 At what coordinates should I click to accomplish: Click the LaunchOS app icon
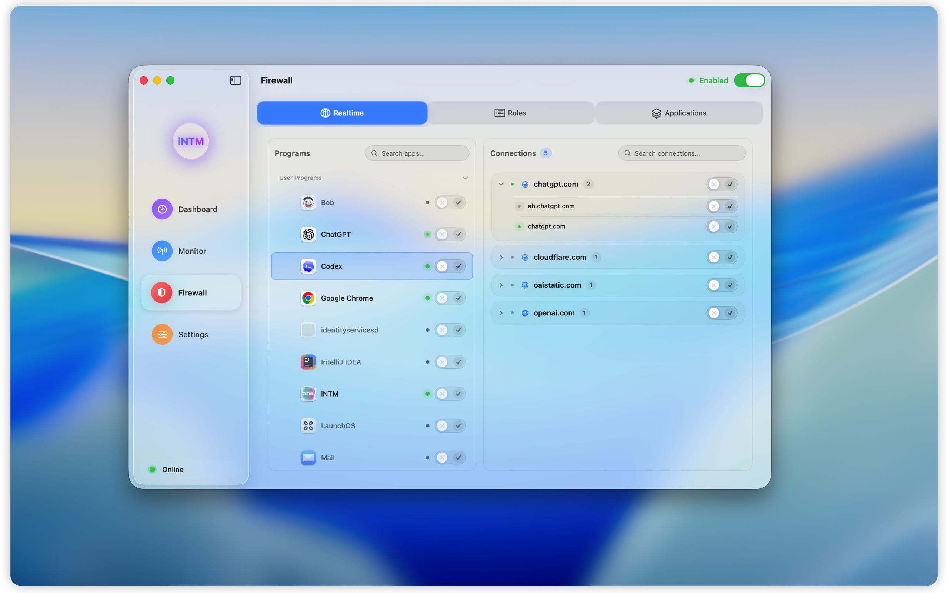tap(308, 425)
